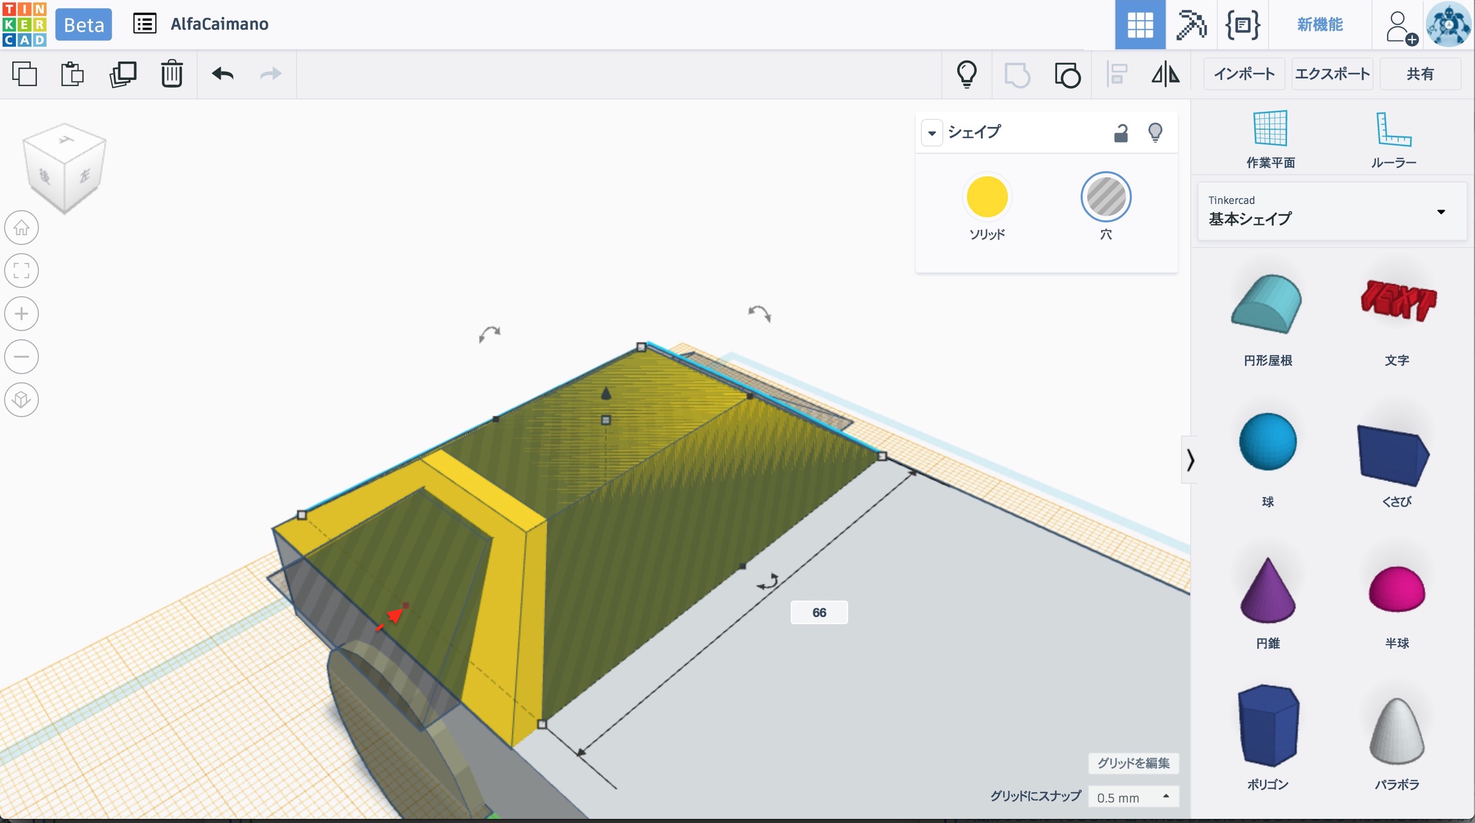Image resolution: width=1475 pixels, height=823 pixels.
Task: Click the Duplicate and repeat icon
Action: point(123,74)
